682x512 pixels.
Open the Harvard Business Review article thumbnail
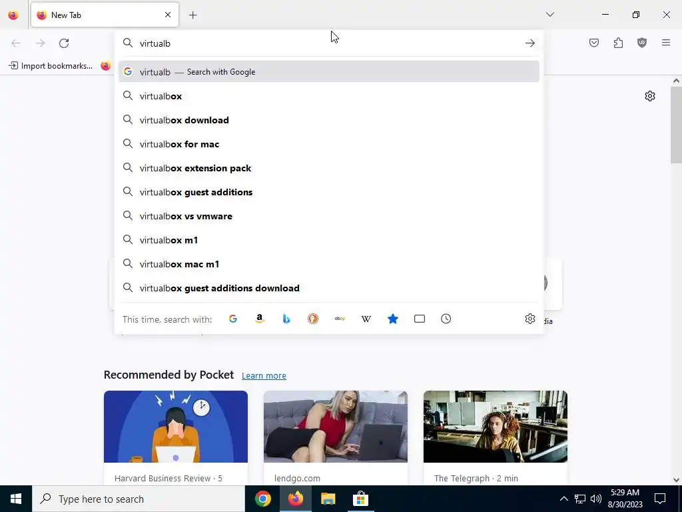click(x=176, y=426)
